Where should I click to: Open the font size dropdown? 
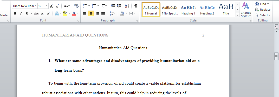[x=47, y=6]
